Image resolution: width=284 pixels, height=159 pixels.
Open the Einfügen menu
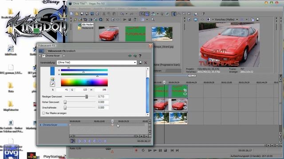[x=110, y=8]
